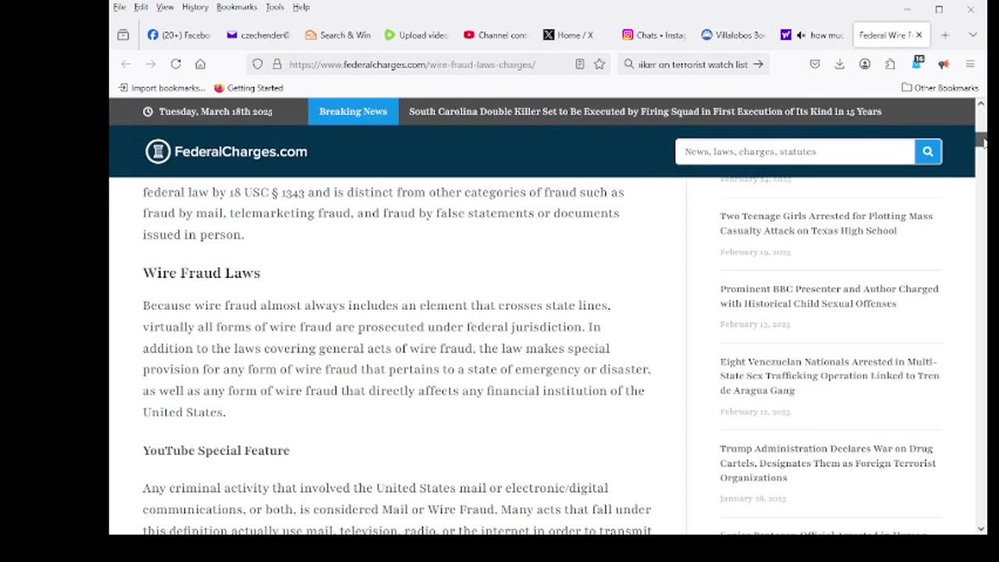The image size is (999, 562).
Task: Switch to the Facebook tab
Action: 179,35
